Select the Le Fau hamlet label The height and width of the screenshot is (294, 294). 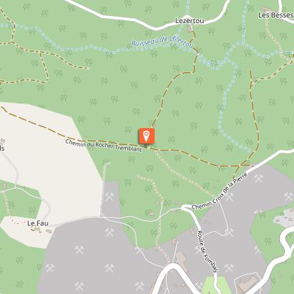click(x=38, y=223)
